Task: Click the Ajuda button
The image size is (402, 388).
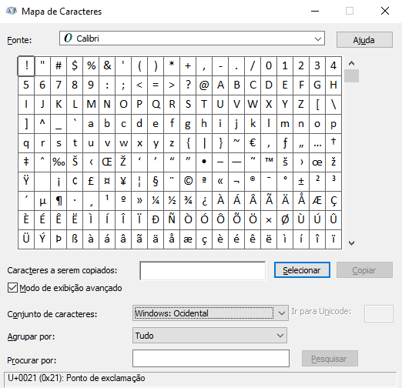Action: click(364, 40)
